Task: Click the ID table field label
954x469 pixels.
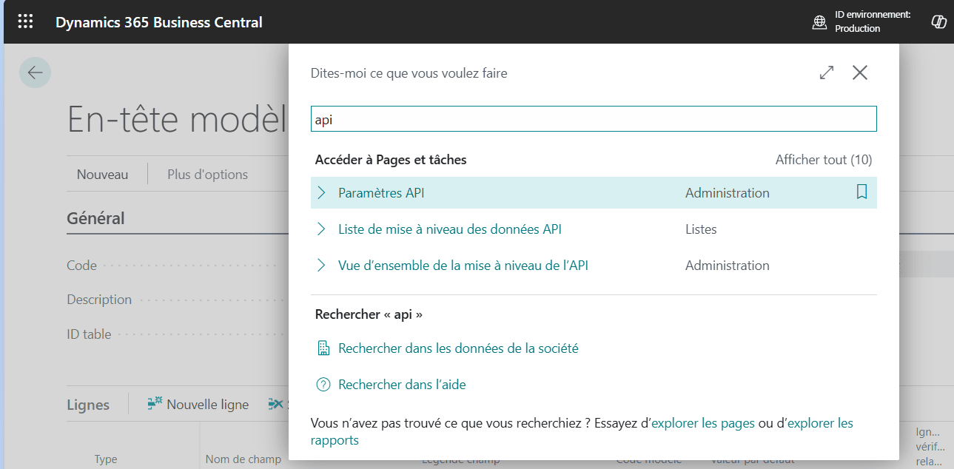Action: tap(89, 334)
